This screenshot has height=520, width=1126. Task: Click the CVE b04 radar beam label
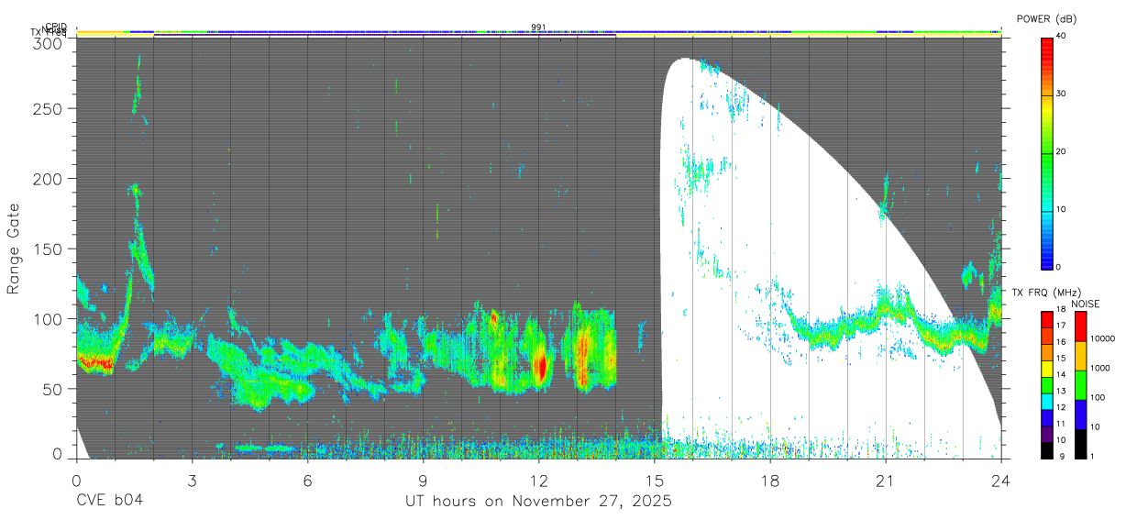click(110, 502)
